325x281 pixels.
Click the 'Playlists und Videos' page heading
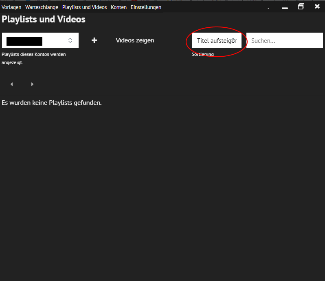pos(44,19)
